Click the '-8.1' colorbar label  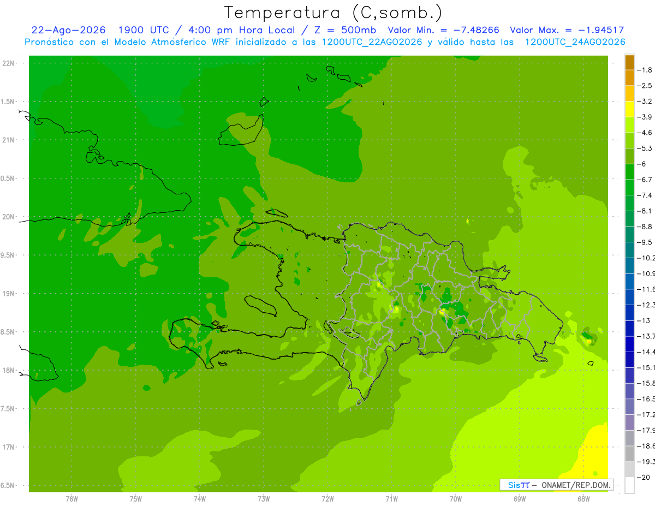point(645,211)
